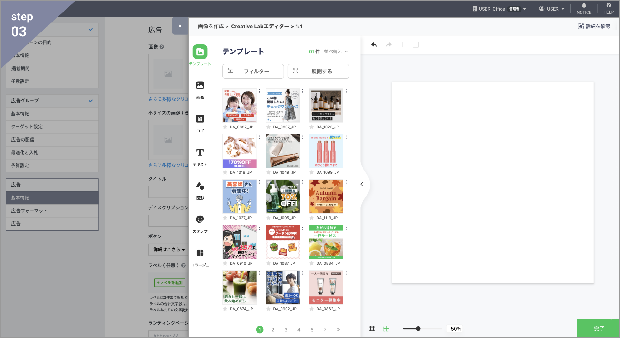The width and height of the screenshot is (620, 338).
Task: Select the テキスト text tool
Action: click(x=200, y=152)
